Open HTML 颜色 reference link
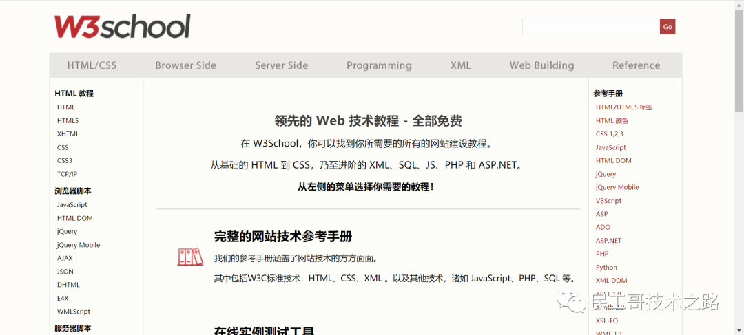This screenshot has height=335, width=744. click(612, 121)
